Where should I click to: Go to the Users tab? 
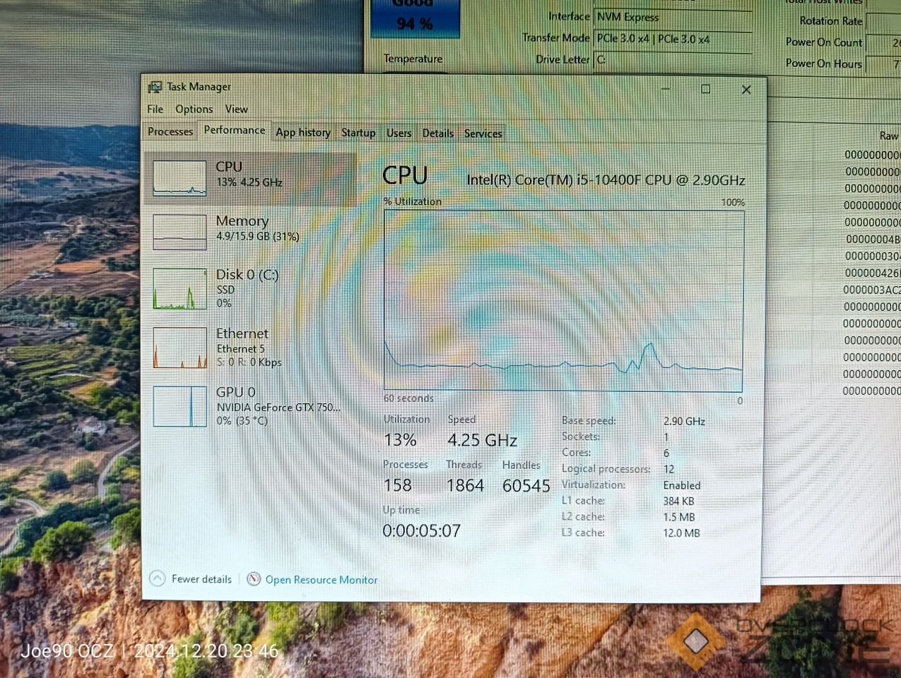[x=399, y=133]
